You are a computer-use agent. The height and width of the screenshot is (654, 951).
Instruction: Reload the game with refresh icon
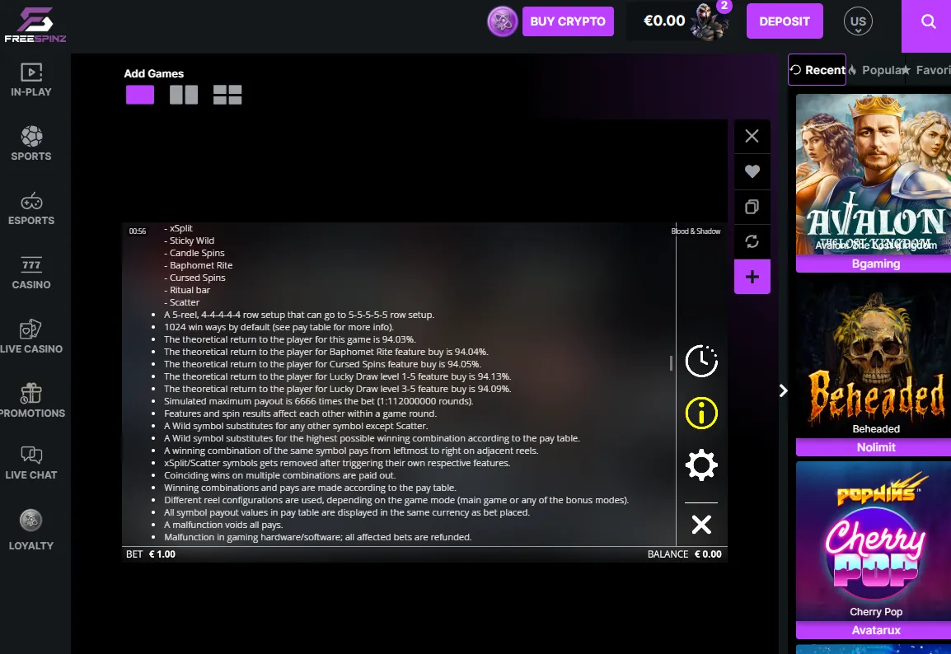click(752, 242)
